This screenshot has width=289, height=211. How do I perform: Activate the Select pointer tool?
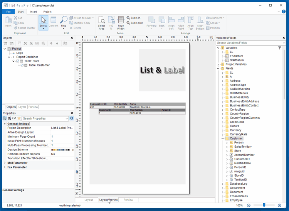[43, 22]
